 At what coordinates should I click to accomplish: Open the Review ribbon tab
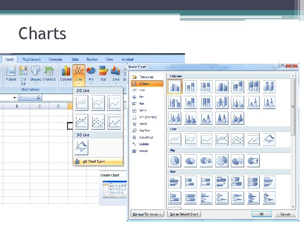click(92, 60)
